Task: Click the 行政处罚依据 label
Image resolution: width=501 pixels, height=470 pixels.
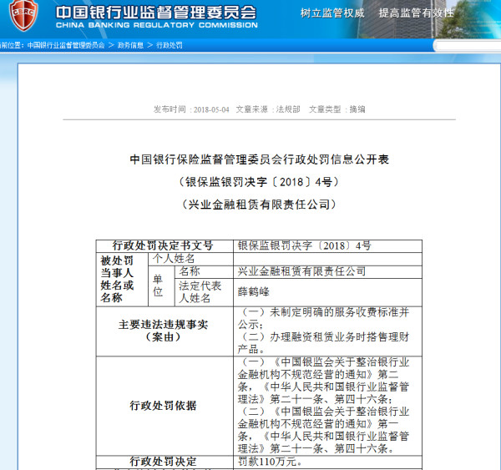Action: (x=163, y=406)
